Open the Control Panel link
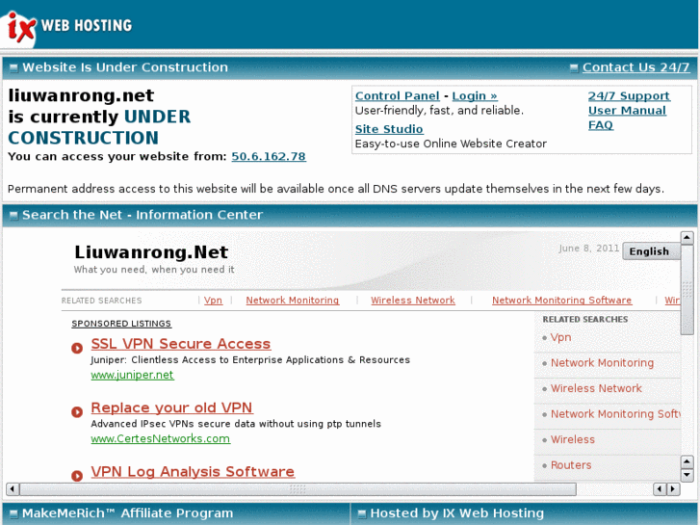 398,96
